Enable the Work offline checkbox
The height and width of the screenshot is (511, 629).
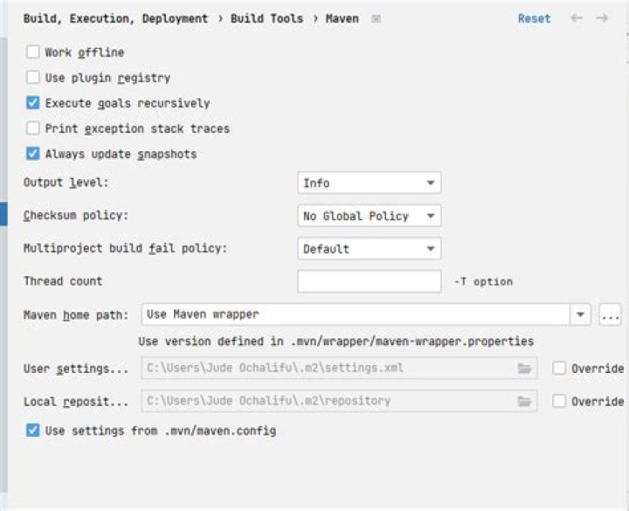pyautogui.click(x=33, y=52)
